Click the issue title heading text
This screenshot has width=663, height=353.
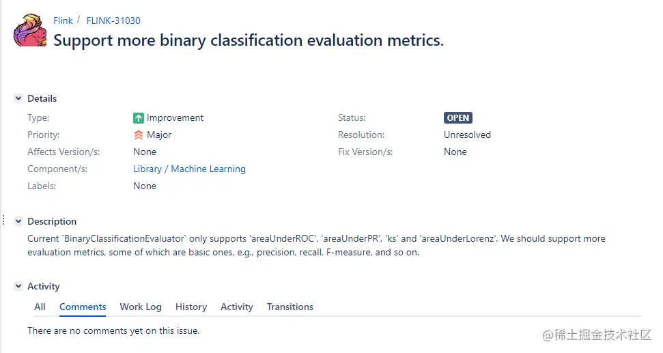[x=249, y=40]
